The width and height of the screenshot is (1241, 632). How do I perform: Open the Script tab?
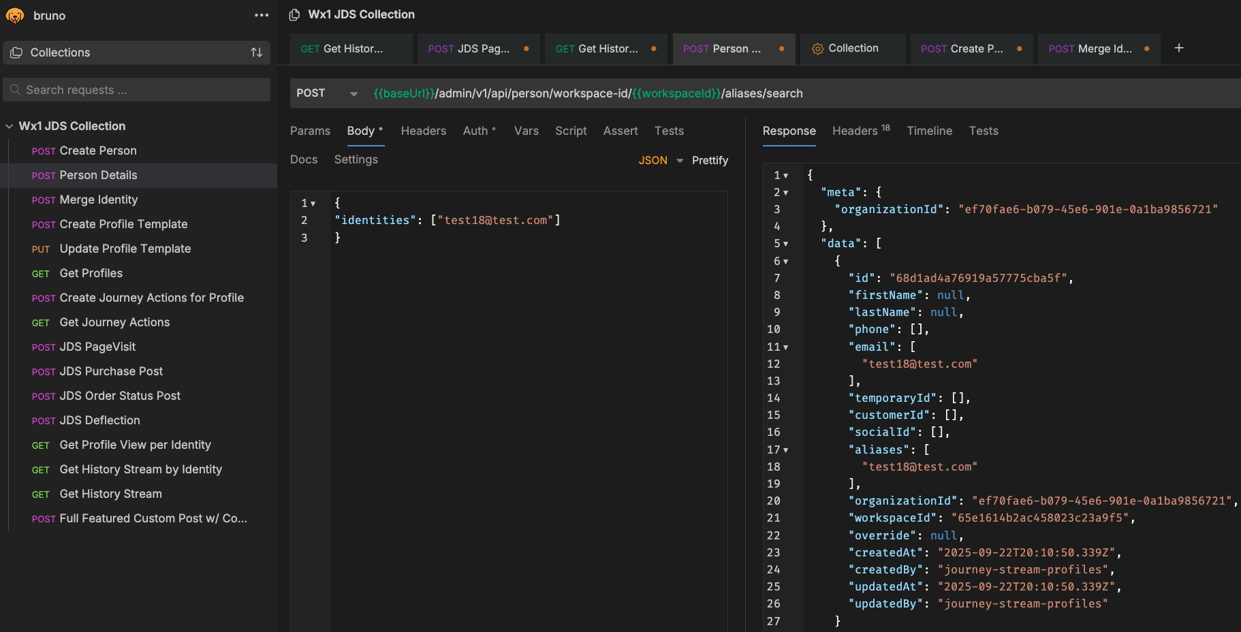(571, 131)
